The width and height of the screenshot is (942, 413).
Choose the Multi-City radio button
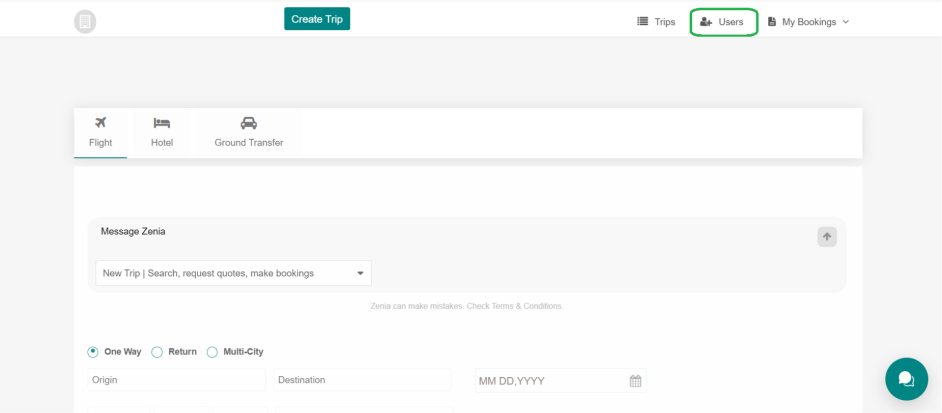pyautogui.click(x=212, y=352)
